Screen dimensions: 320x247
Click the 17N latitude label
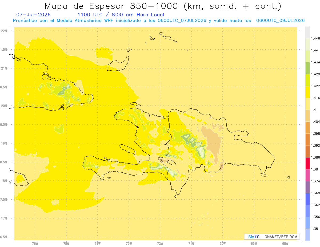tap(4, 218)
